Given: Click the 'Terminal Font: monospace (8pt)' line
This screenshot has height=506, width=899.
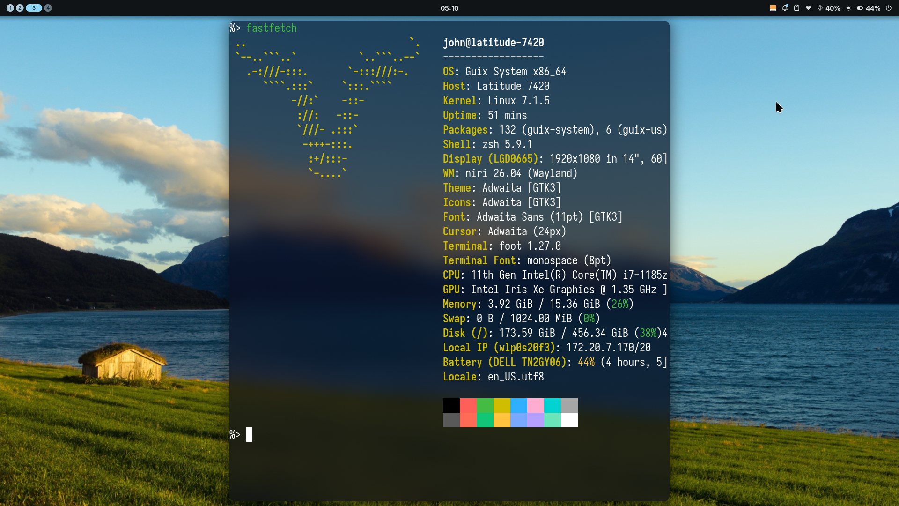Looking at the screenshot, I should click(x=527, y=260).
